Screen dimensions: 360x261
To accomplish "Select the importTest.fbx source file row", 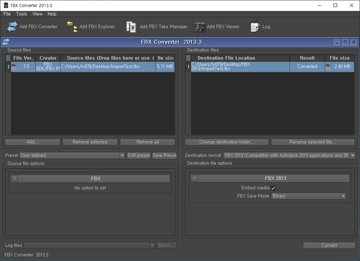I will (108, 67).
